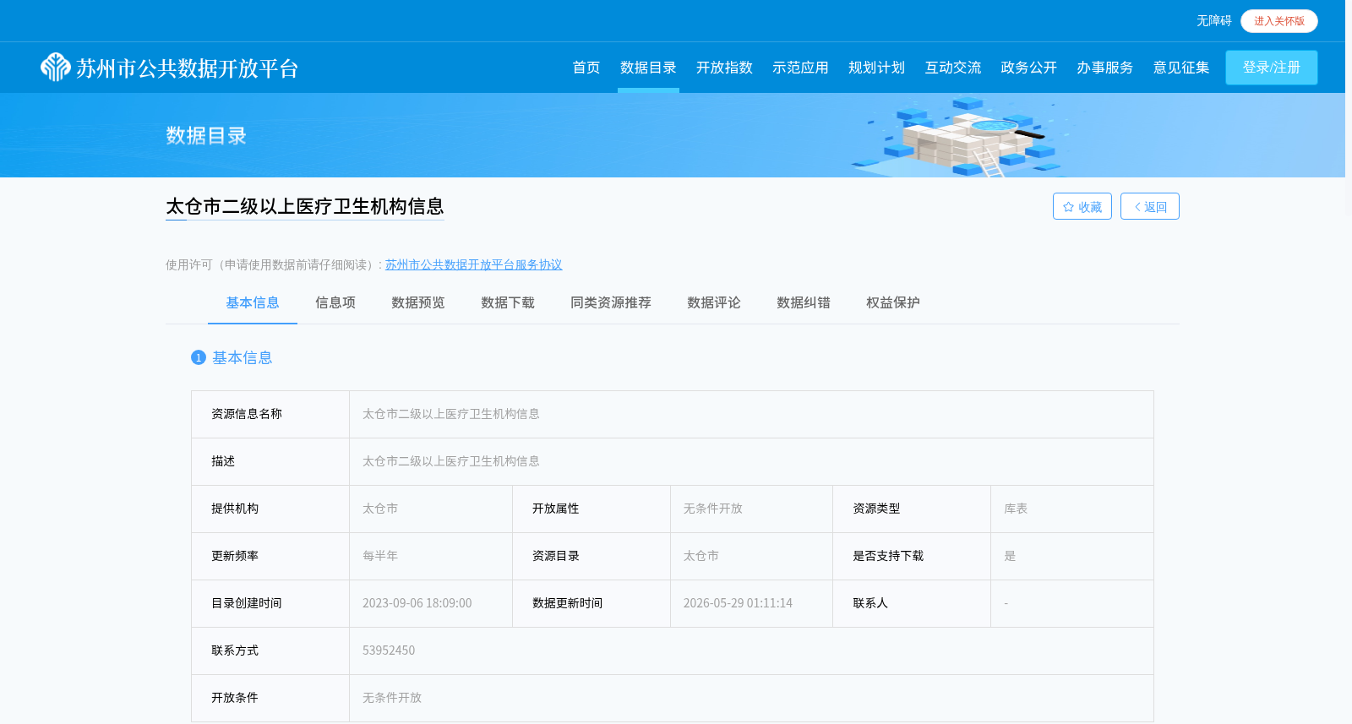Click the creation time 2023-09-06 18:09:00

[x=417, y=603]
